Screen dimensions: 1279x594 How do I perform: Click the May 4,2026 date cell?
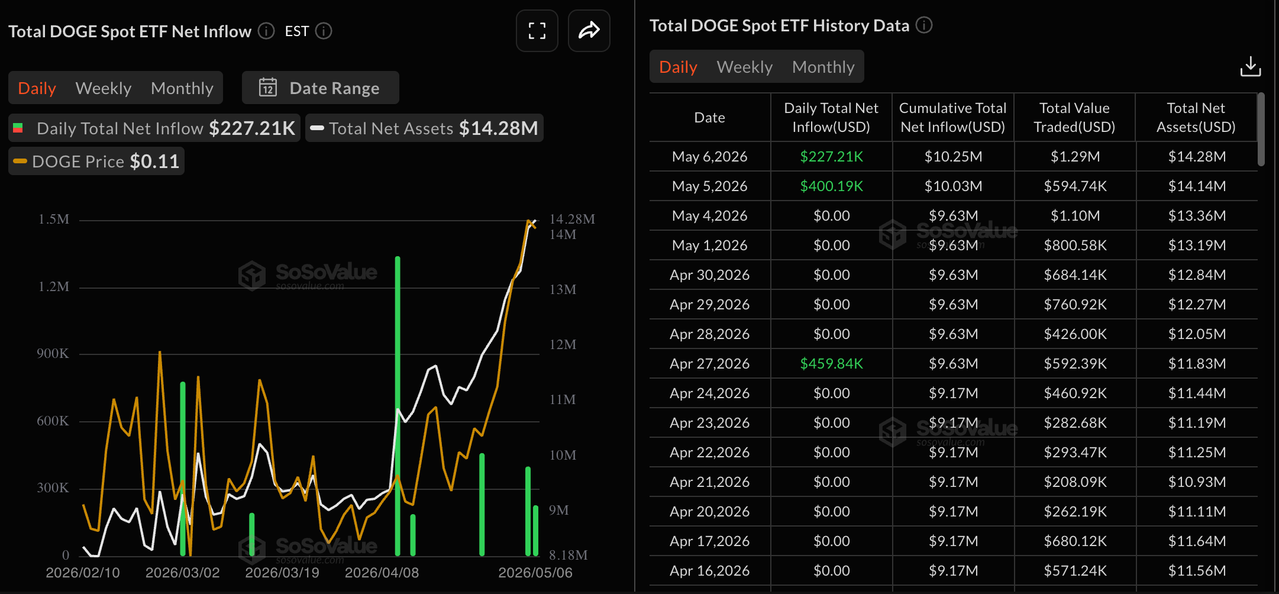tap(709, 216)
